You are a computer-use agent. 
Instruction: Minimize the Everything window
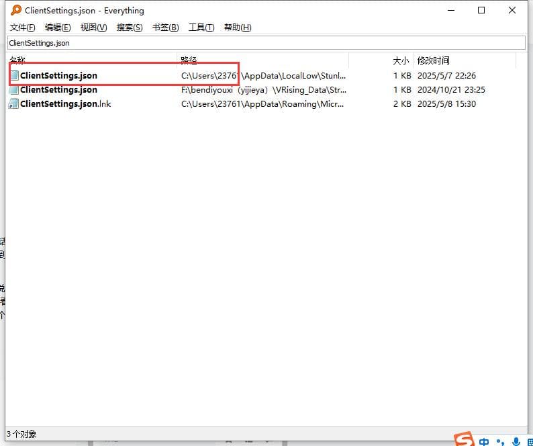tap(451, 11)
